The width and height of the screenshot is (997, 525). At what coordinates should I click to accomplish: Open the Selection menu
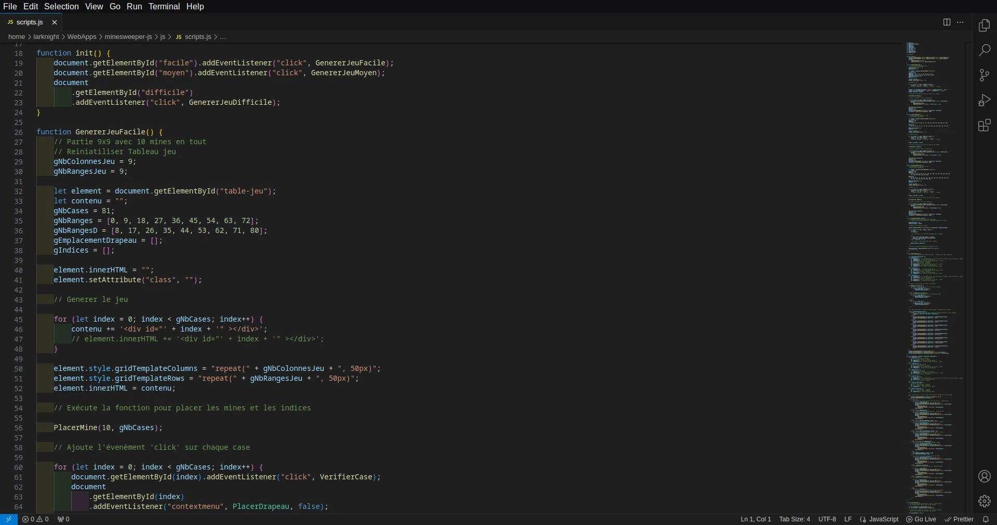pyautogui.click(x=61, y=6)
